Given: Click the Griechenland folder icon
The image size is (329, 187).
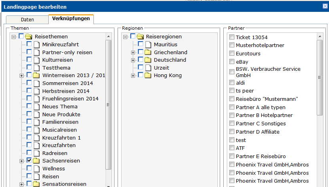Looking at the screenshot, I should (x=148, y=52).
